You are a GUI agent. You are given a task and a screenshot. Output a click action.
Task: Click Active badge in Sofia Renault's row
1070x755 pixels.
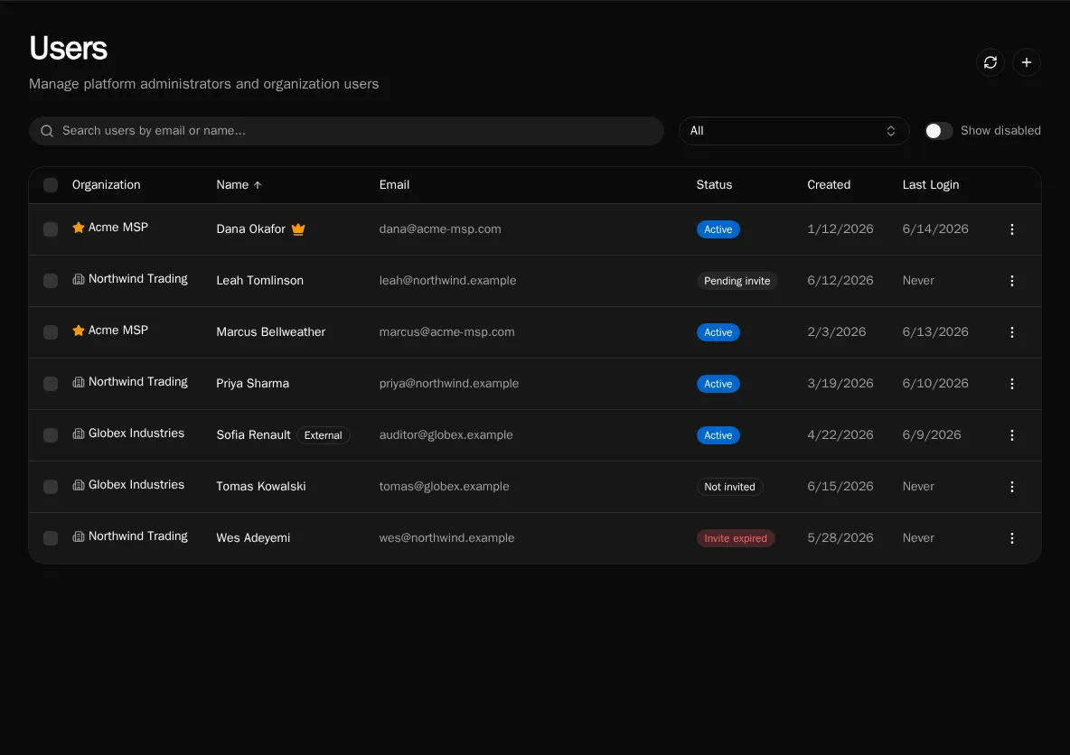point(718,435)
